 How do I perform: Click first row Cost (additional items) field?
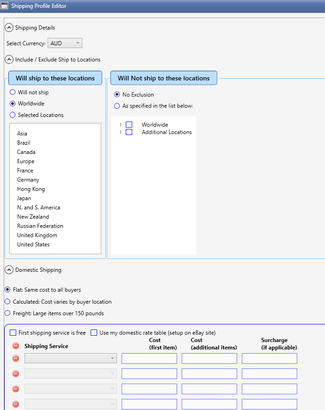[x=209, y=359]
